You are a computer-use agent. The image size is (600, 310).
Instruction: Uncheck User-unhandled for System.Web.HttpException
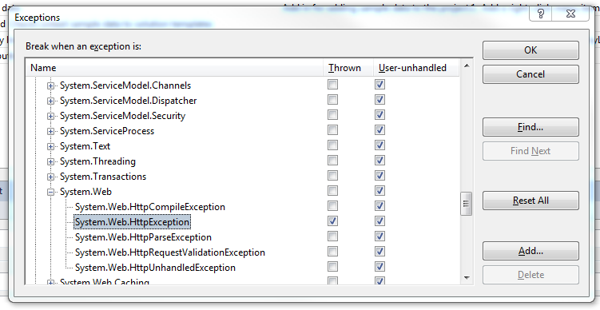coord(379,221)
